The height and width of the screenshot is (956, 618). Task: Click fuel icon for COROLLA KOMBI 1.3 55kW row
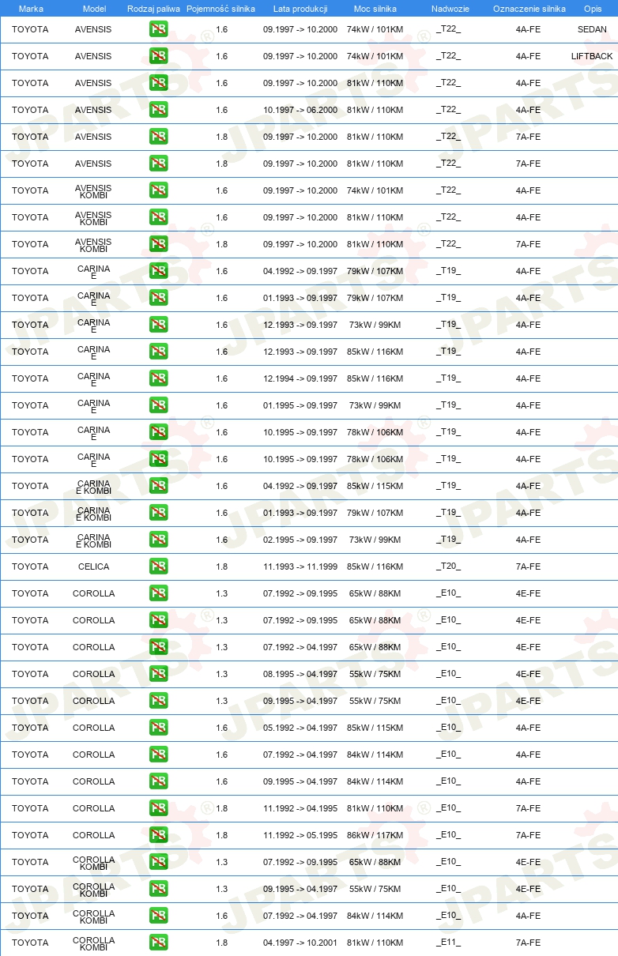click(x=158, y=889)
